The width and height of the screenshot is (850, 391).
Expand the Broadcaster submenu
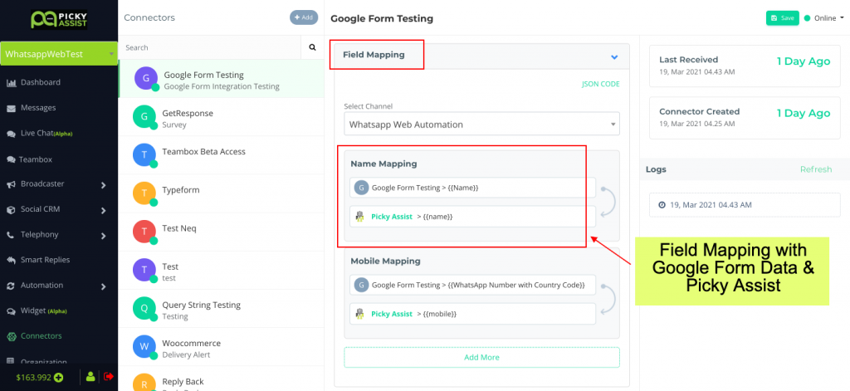pos(103,185)
